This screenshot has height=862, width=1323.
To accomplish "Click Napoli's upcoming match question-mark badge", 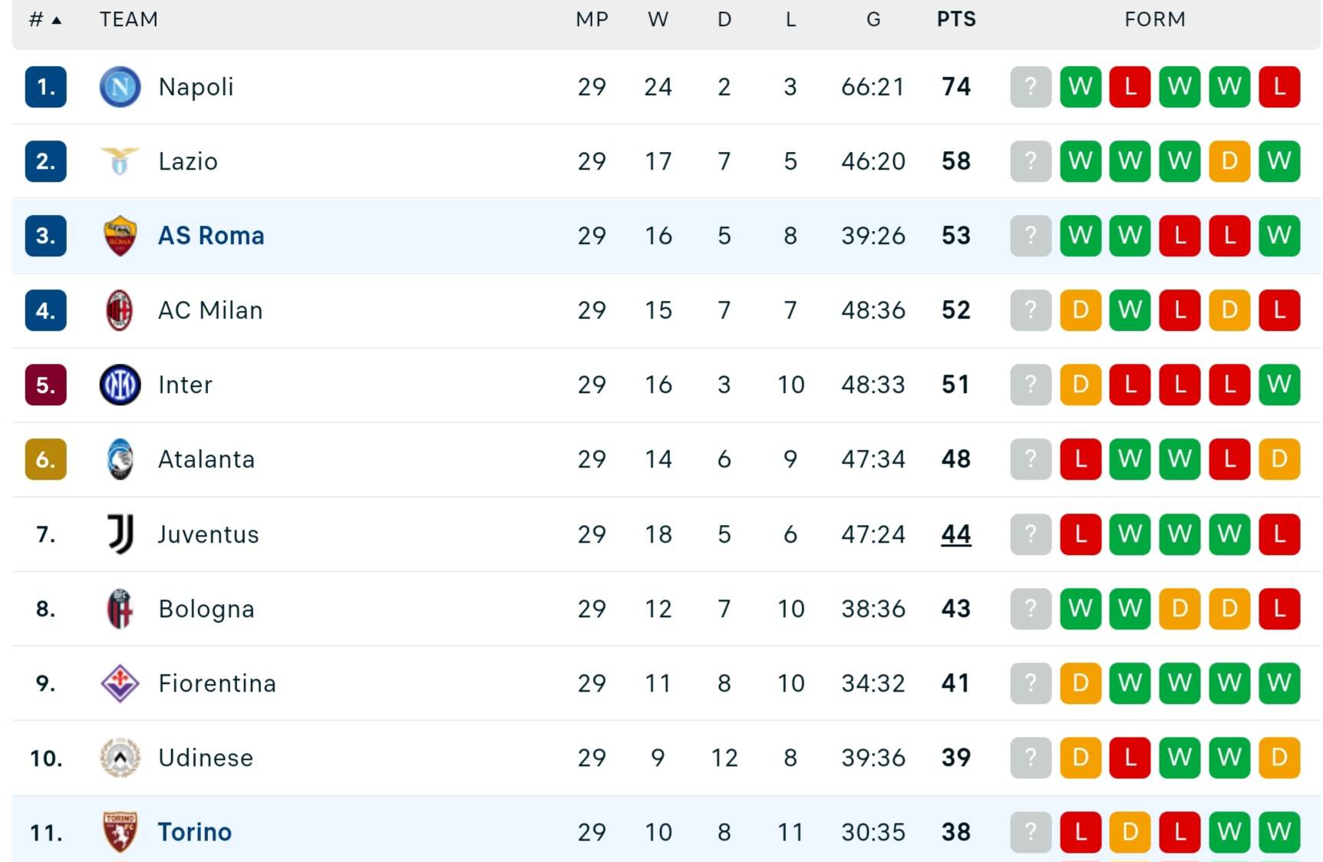I will [x=1031, y=87].
